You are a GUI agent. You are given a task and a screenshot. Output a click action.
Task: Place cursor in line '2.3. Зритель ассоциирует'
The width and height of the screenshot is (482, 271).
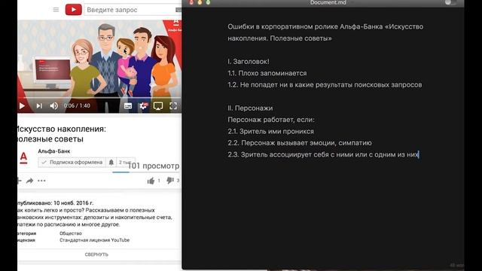pos(323,154)
